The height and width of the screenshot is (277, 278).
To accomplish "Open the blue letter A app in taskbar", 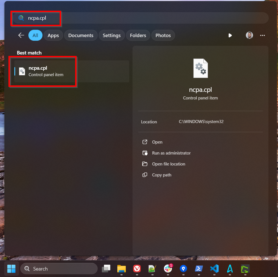I will tap(230, 269).
